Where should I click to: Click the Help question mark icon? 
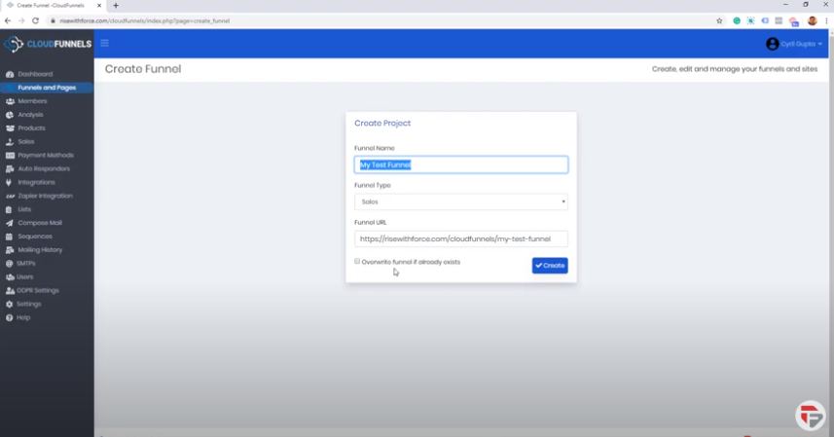click(x=10, y=317)
